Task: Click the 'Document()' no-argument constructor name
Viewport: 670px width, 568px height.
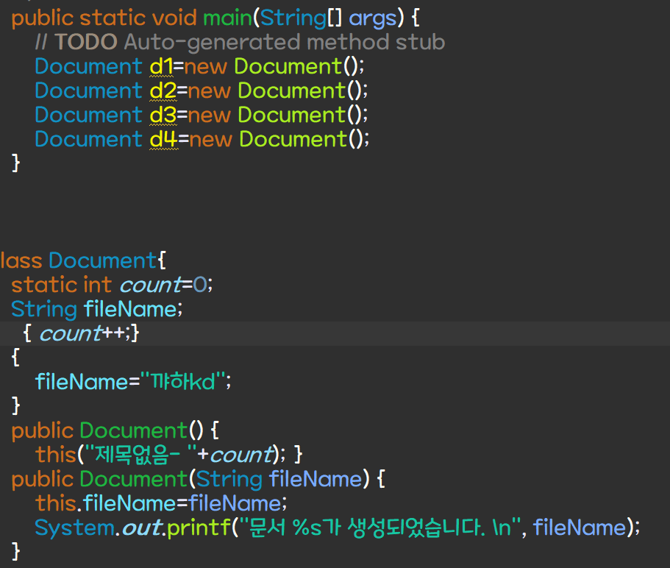Action: click(133, 430)
